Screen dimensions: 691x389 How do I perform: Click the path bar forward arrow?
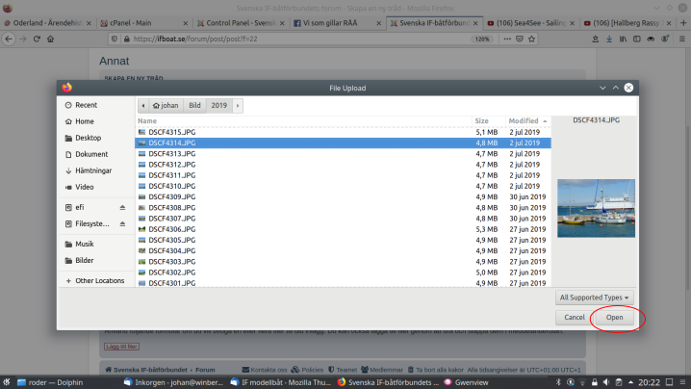click(x=238, y=105)
